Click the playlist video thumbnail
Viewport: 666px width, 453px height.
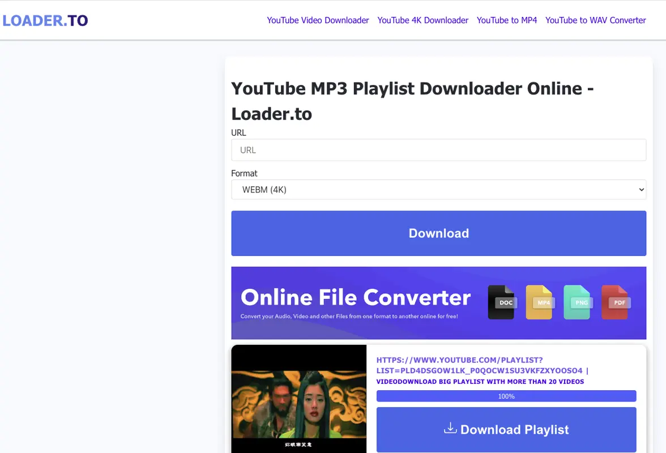(298, 399)
